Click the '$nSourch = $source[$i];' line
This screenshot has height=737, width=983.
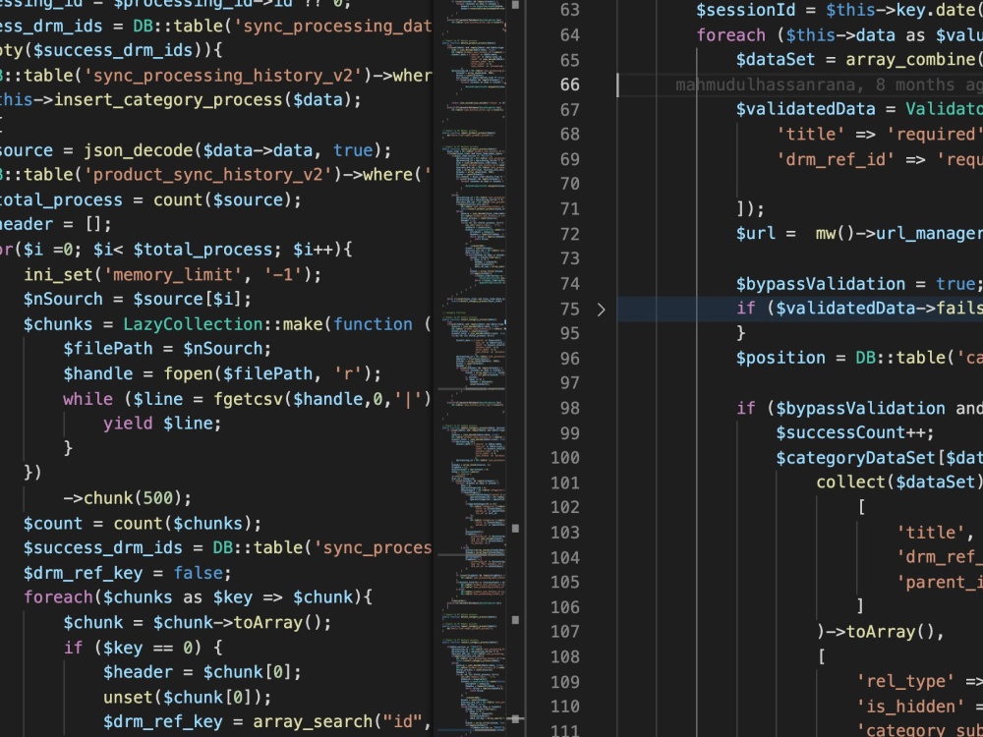click(x=138, y=299)
